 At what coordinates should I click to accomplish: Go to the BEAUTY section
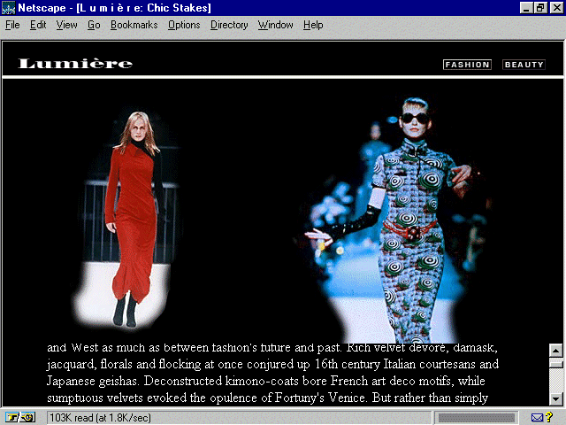[x=524, y=65]
